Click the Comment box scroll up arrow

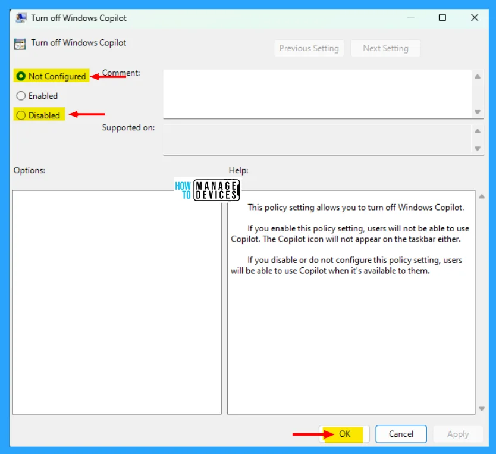click(x=478, y=76)
